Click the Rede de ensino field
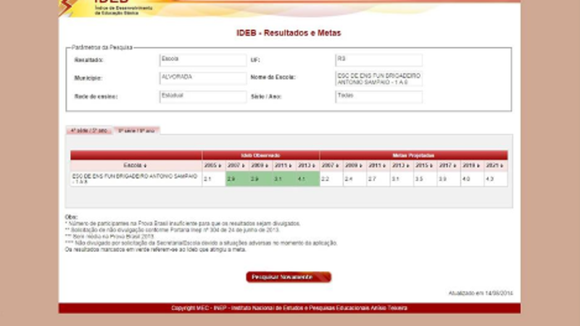The height and width of the screenshot is (326, 580). pos(203,96)
